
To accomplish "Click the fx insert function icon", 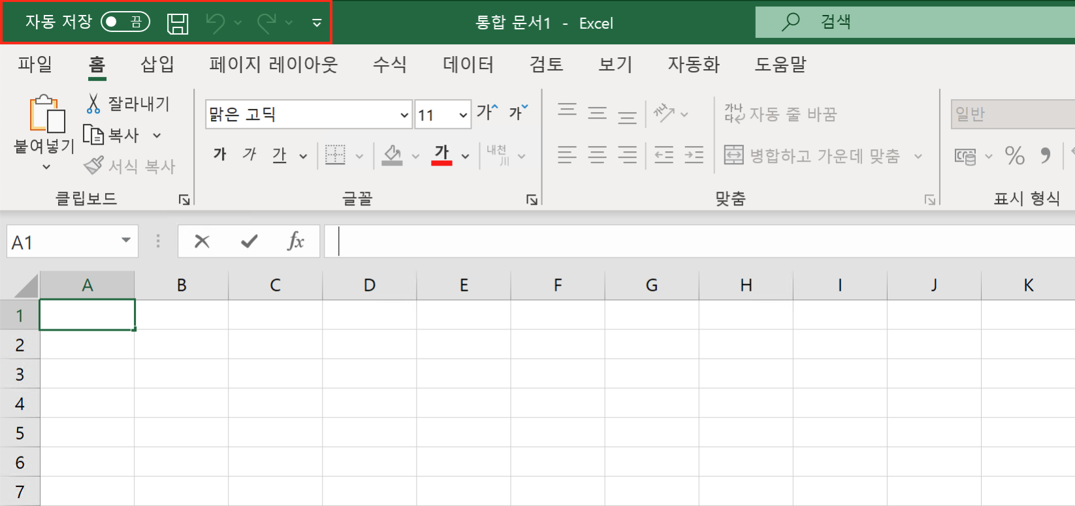I will tap(296, 241).
